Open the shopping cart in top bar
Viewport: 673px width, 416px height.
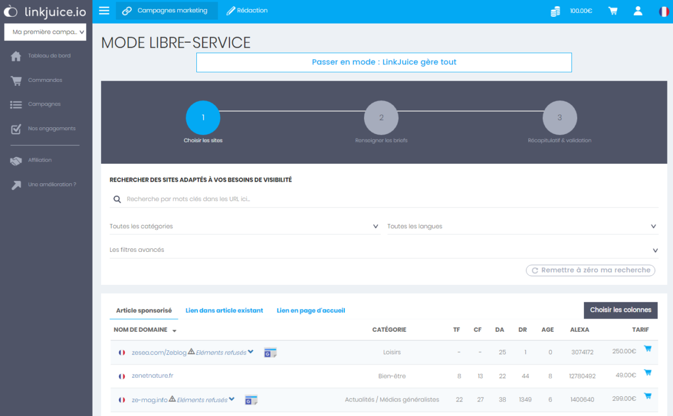click(x=612, y=11)
